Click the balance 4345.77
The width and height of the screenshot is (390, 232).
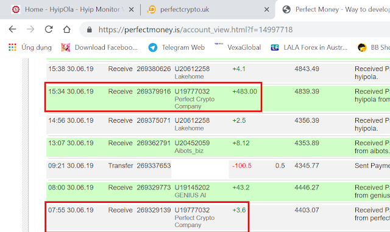(x=307, y=166)
